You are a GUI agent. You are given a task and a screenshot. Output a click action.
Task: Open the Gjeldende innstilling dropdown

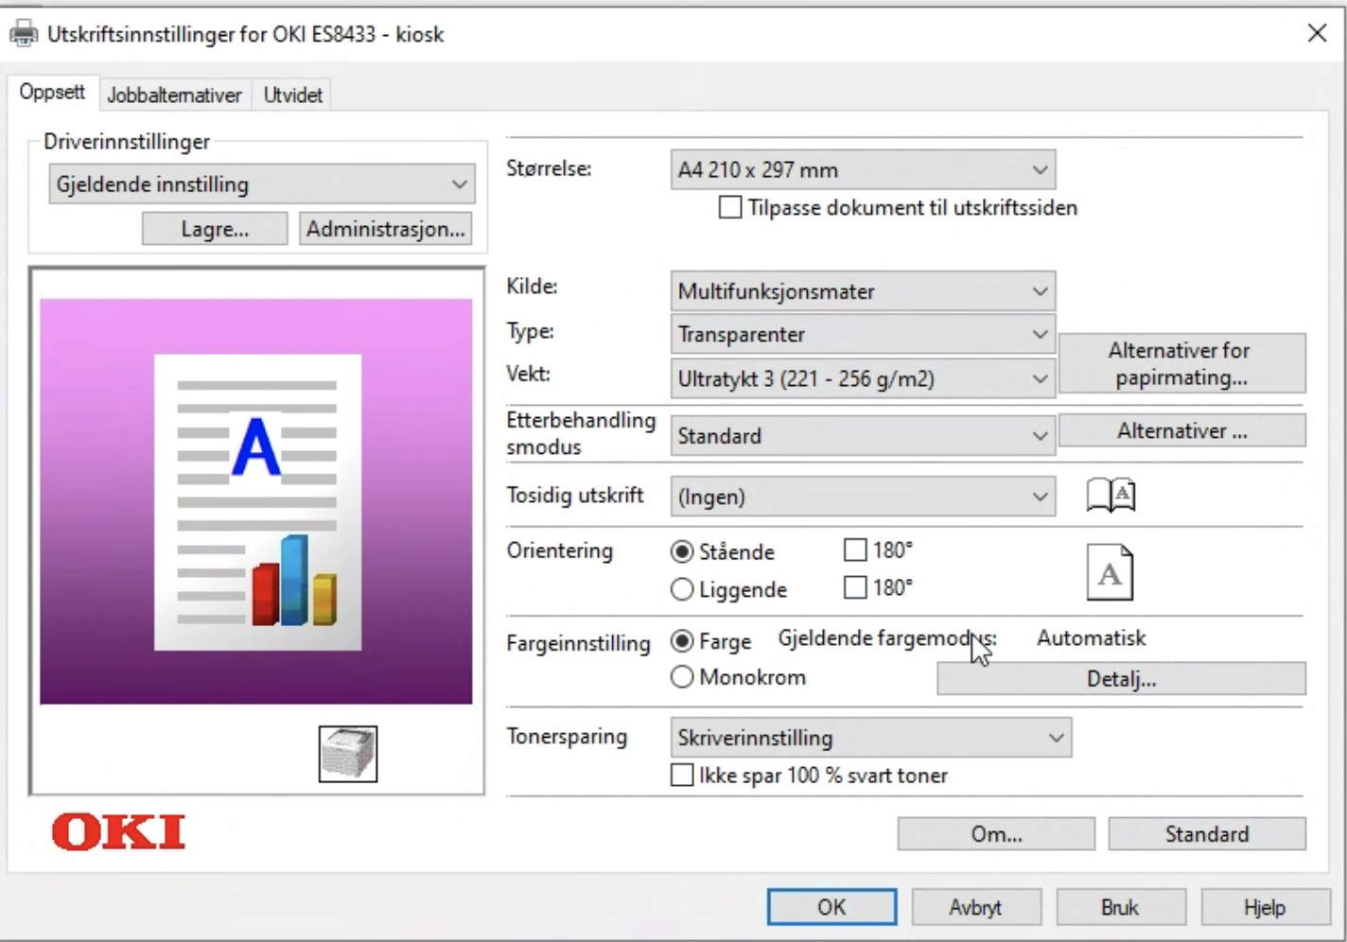[262, 184]
